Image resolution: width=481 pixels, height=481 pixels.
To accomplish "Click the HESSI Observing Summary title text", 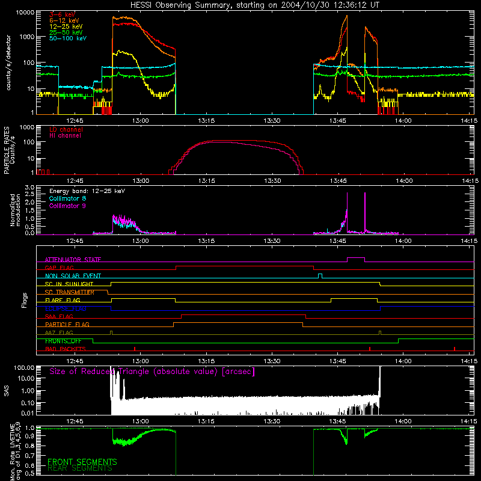I will [x=254, y=5].
